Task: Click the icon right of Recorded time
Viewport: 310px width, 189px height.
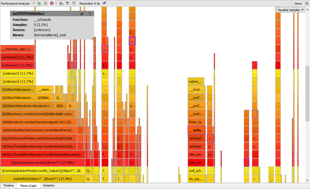Action: pyautogui.click(x=105, y=3)
